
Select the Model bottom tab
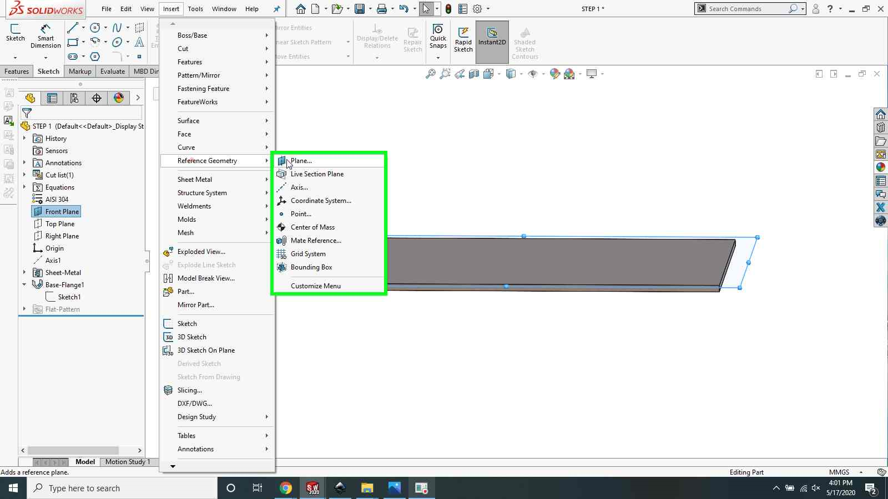85,462
